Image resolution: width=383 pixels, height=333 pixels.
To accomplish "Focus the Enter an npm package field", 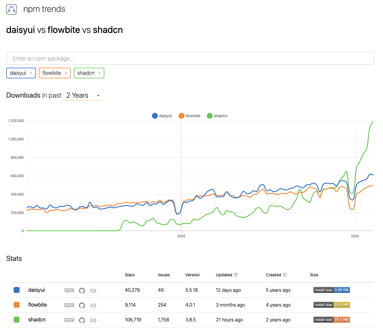I will (190, 58).
